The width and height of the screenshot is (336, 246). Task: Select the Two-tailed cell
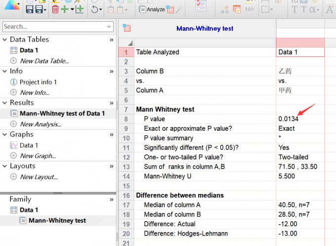pos(300,157)
